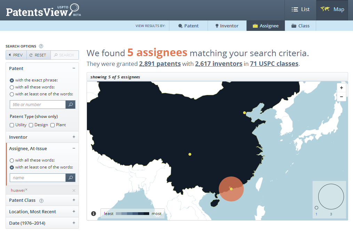This screenshot has width=353, height=233.
Task: Remove the huawei filter row
Action: coord(74,190)
